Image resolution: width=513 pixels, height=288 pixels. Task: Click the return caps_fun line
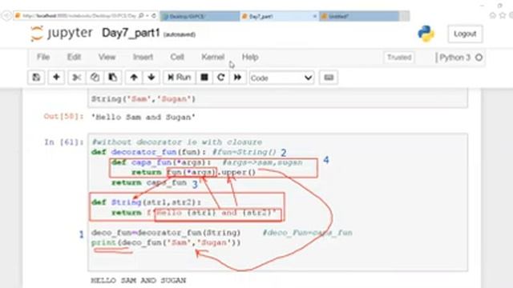pyautogui.click(x=149, y=182)
